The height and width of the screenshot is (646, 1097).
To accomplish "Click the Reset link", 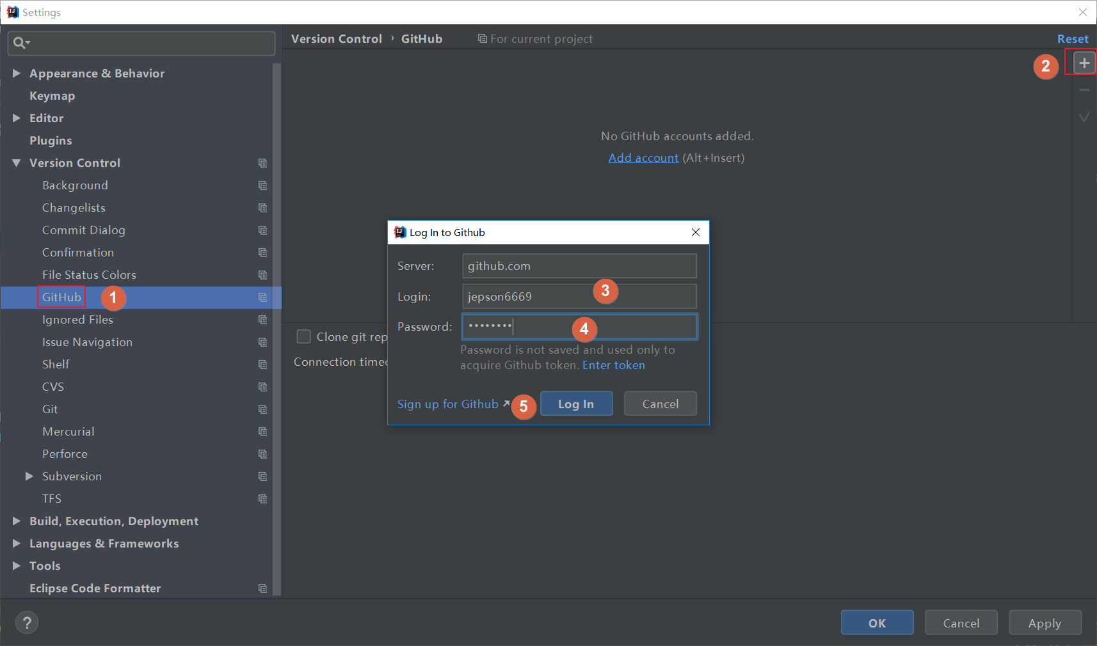I will 1073,39.
